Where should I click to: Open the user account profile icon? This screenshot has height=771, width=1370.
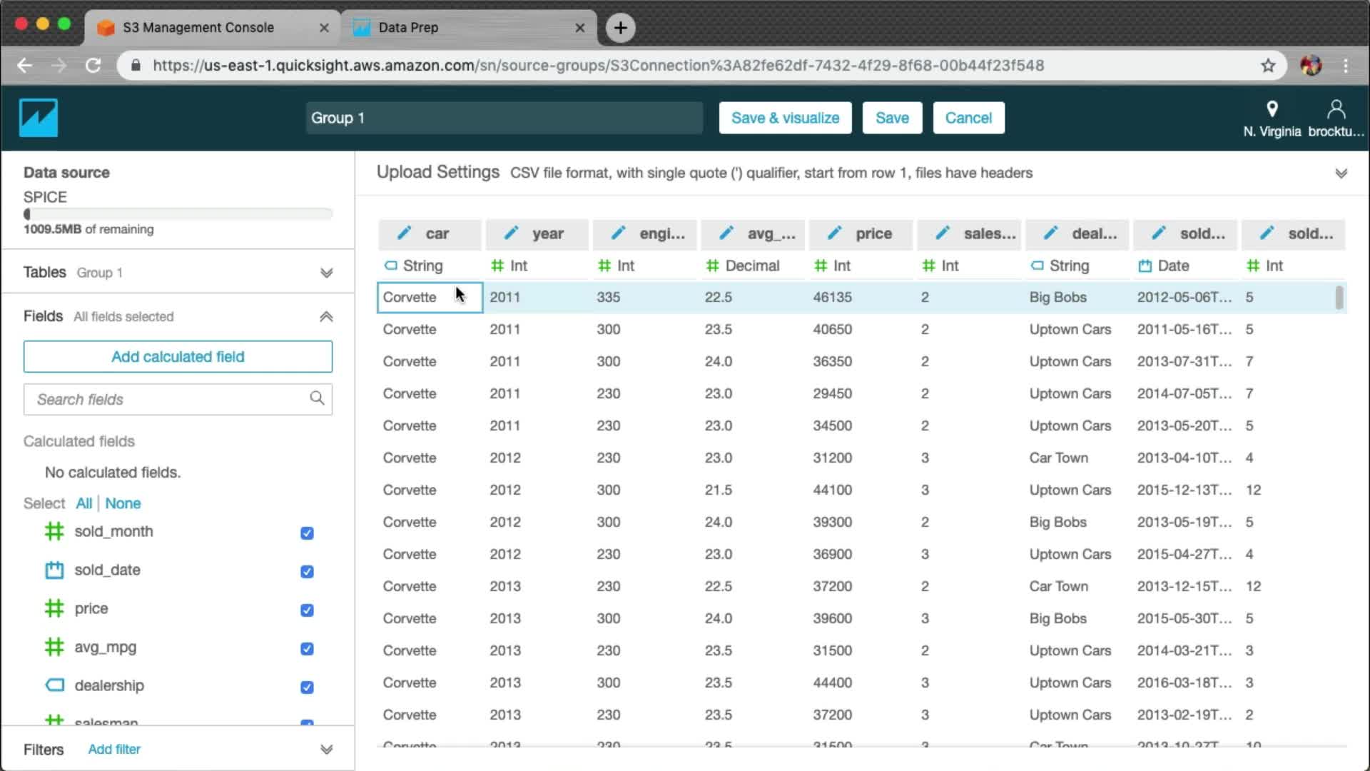[x=1336, y=109]
